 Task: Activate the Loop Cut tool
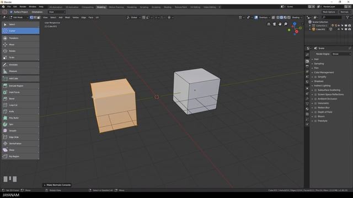click(x=20, y=105)
